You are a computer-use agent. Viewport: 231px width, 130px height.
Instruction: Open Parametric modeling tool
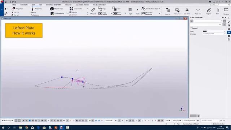point(147,14)
